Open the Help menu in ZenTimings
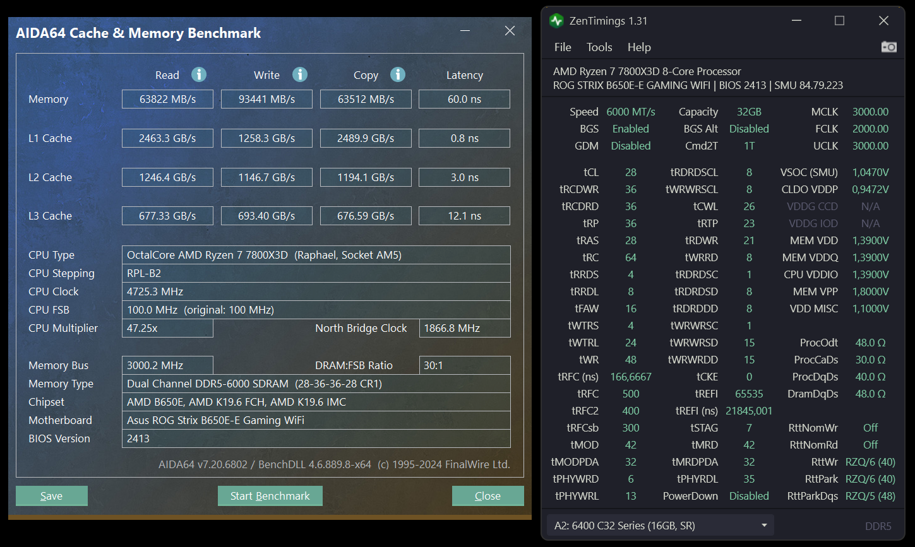Viewport: 915px width, 547px height. pos(639,47)
